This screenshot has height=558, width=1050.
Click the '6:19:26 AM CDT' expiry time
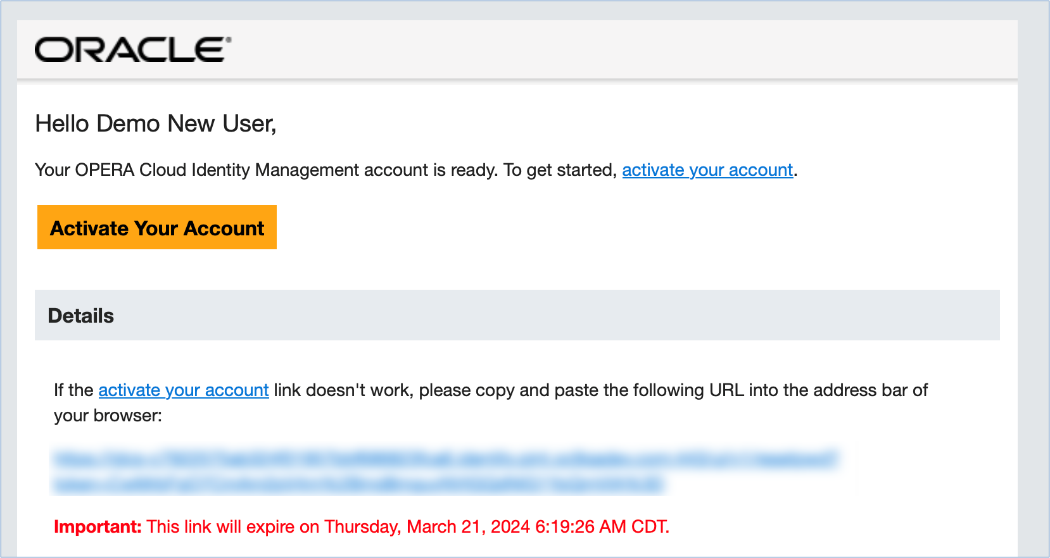coord(601,527)
